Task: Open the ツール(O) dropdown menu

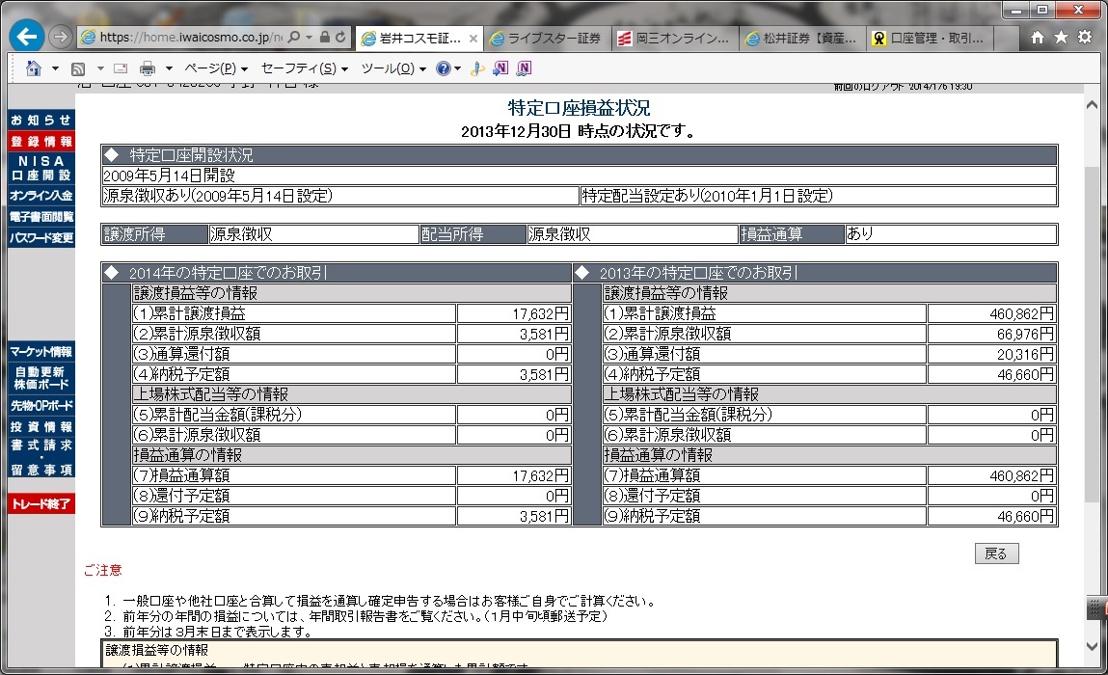Action: click(x=392, y=68)
